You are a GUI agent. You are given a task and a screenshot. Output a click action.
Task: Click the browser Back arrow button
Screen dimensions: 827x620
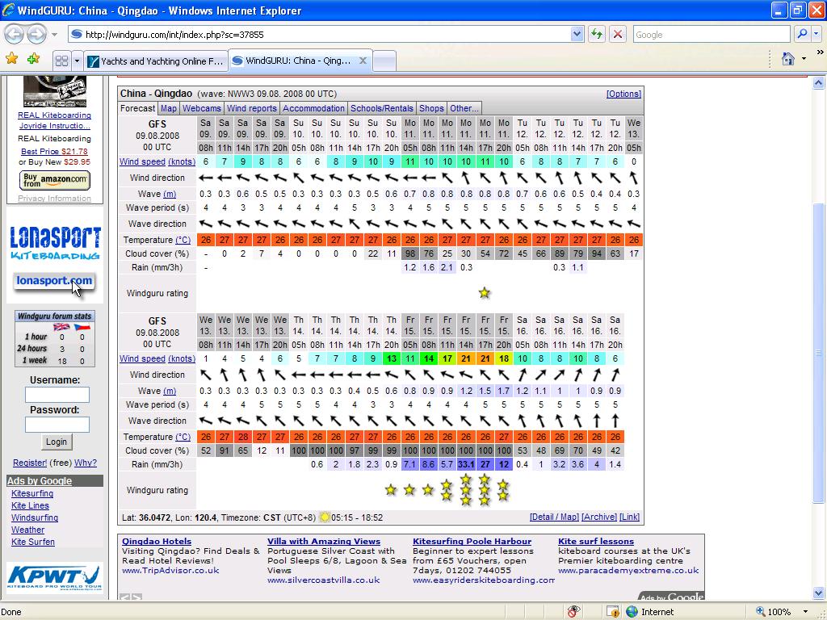click(x=15, y=34)
